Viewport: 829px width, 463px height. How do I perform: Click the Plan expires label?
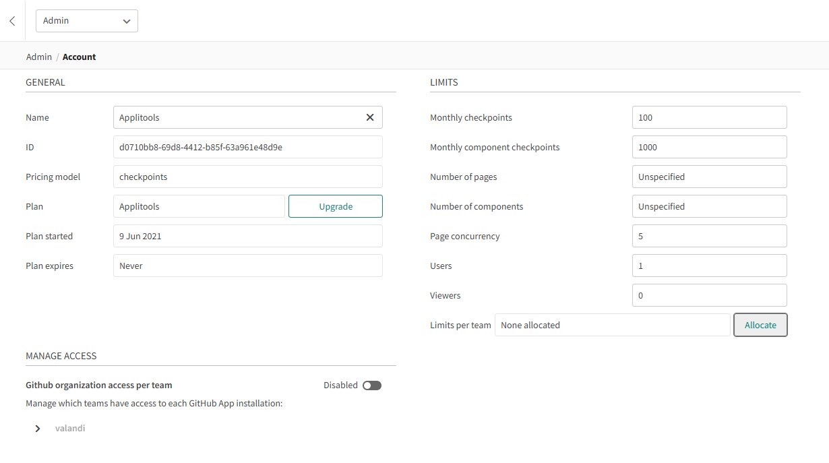pos(49,266)
